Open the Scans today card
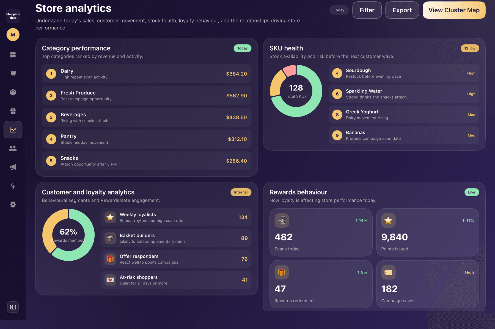The width and height of the screenshot is (495, 329). 321,232
